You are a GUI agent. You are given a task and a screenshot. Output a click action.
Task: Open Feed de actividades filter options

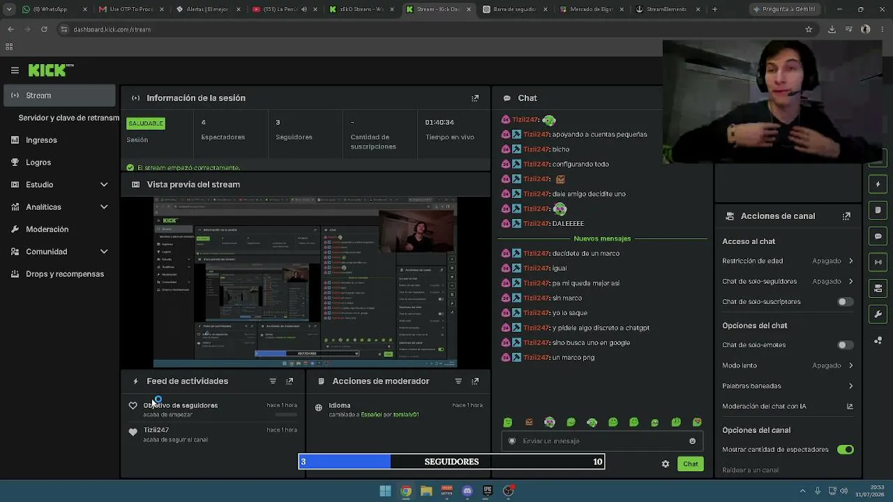[273, 381]
